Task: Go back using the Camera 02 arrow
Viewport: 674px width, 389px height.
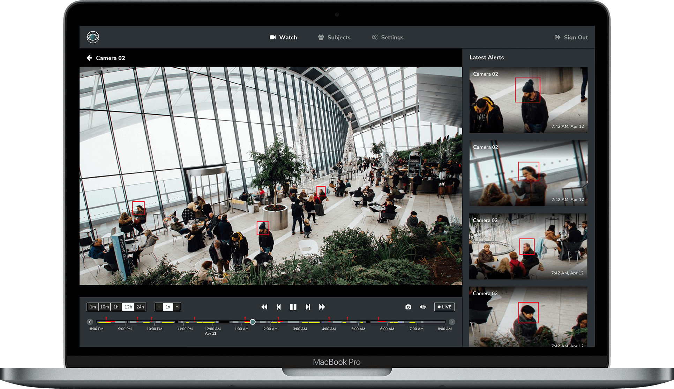Action: pos(89,58)
